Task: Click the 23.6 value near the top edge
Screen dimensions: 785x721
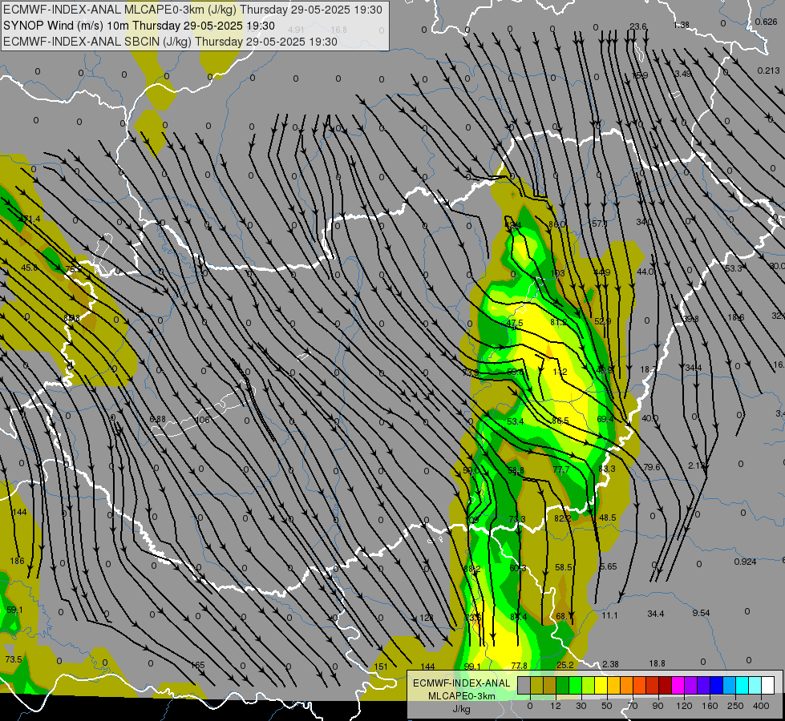Action: [637, 26]
